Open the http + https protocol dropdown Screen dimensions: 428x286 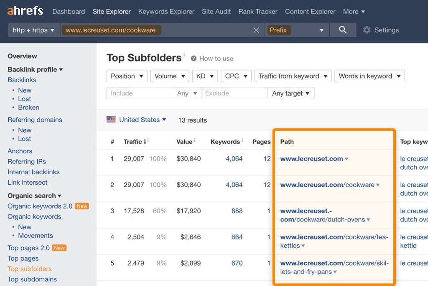(33, 30)
